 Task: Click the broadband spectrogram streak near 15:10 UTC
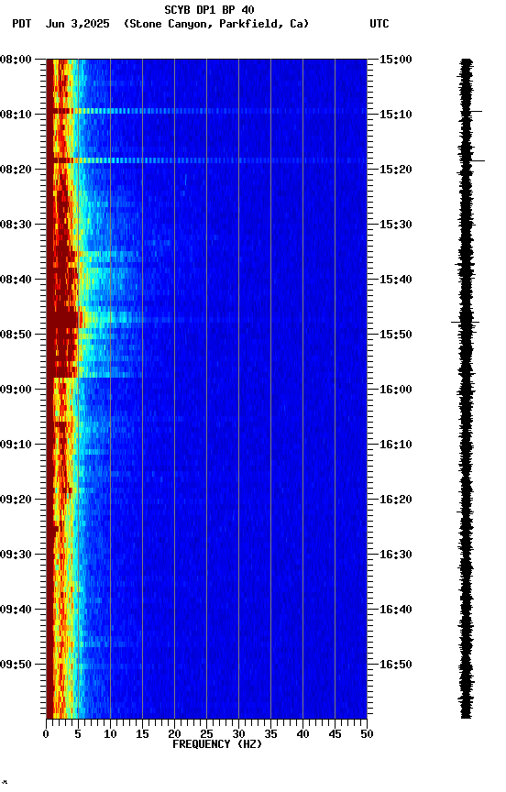[x=206, y=111]
